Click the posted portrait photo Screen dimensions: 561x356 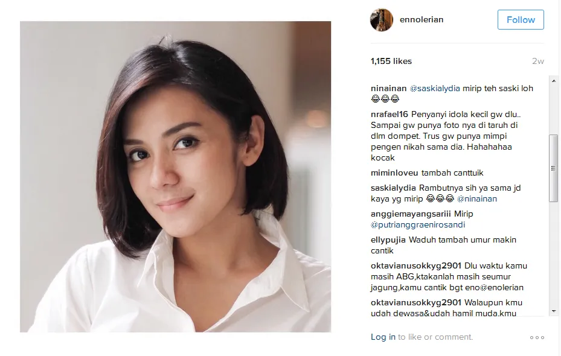pyautogui.click(x=175, y=177)
